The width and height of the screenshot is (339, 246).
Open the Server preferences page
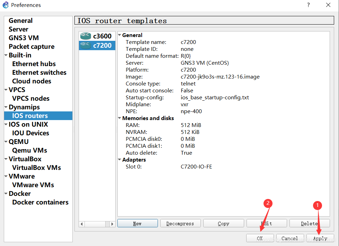point(18,29)
